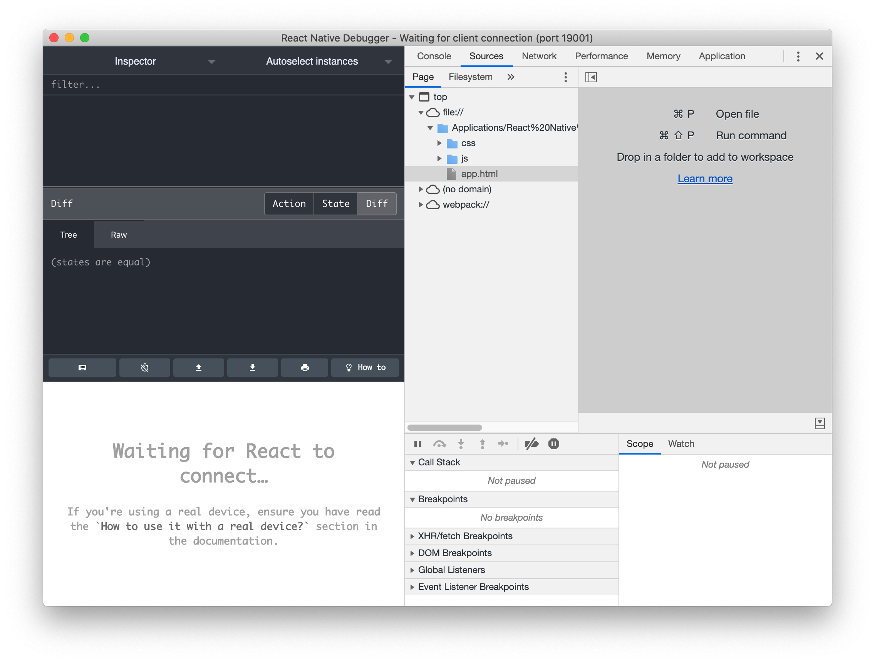Image resolution: width=875 pixels, height=663 pixels.
Task: Pause script execution in the debugger
Action: click(418, 444)
